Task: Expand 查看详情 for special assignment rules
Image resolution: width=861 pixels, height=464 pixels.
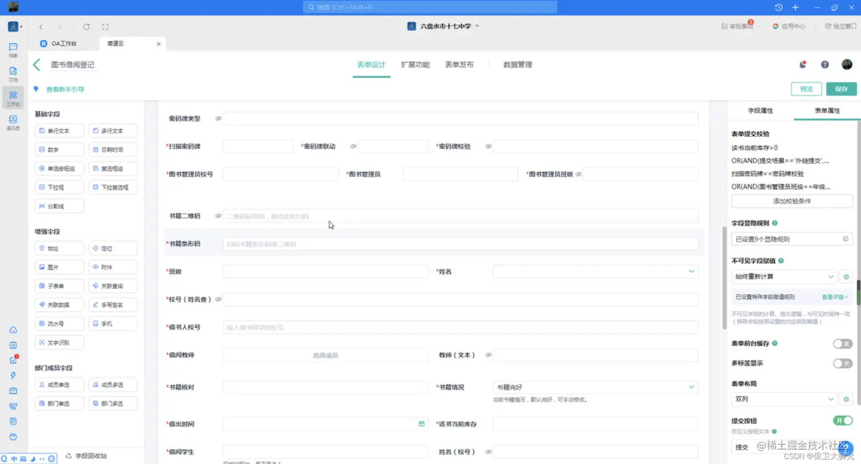Action: click(835, 297)
